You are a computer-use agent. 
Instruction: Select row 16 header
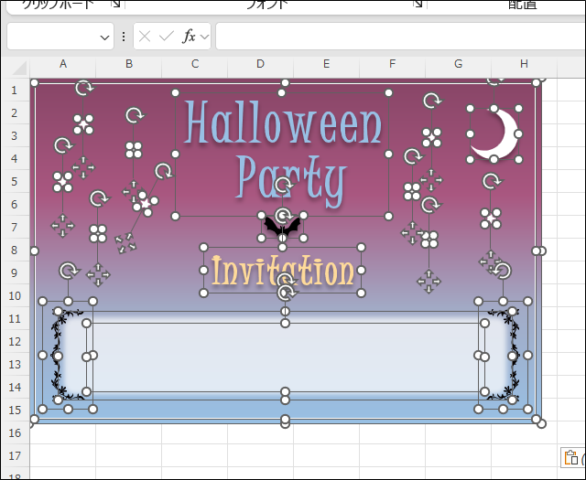coord(15,433)
